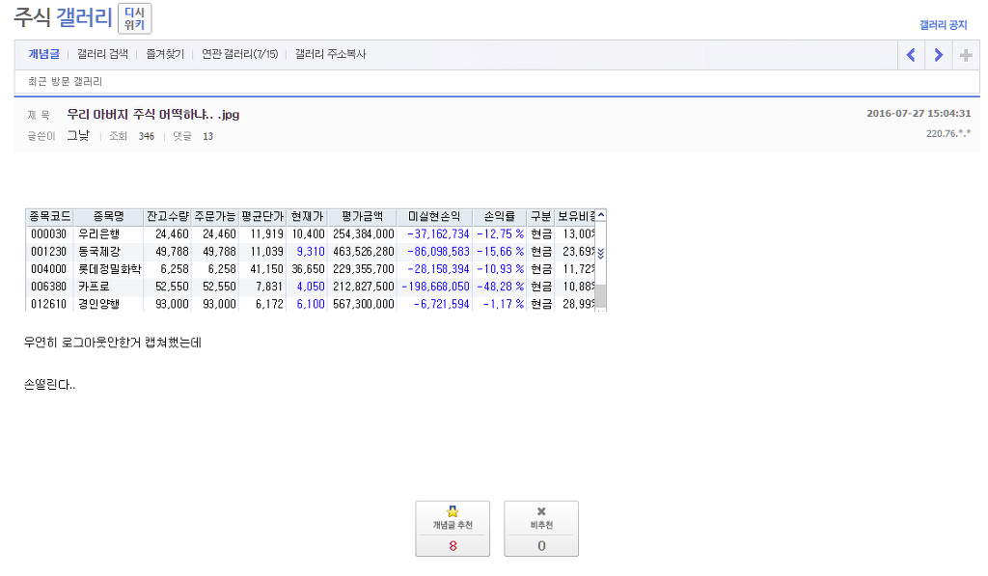The image size is (988, 576).
Task: Click 손익률 column header
Action: click(499, 217)
